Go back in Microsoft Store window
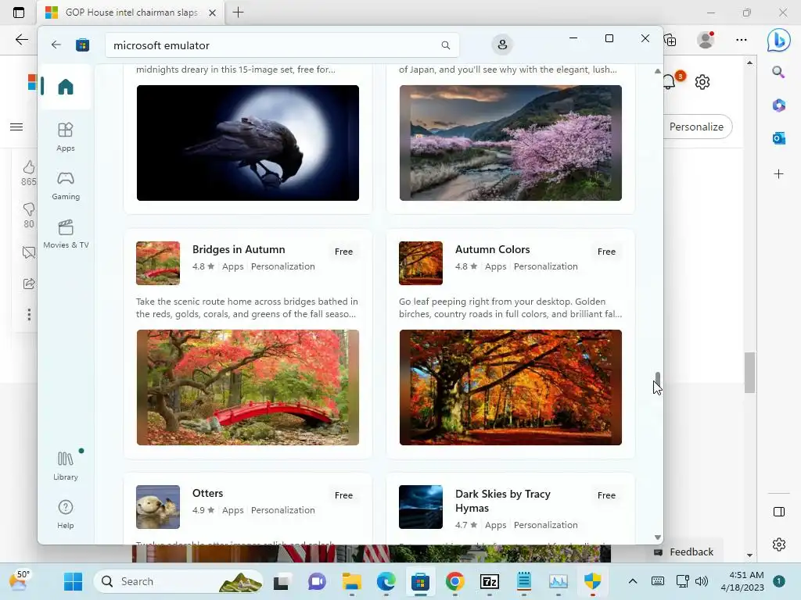The width and height of the screenshot is (801, 600). click(x=56, y=45)
